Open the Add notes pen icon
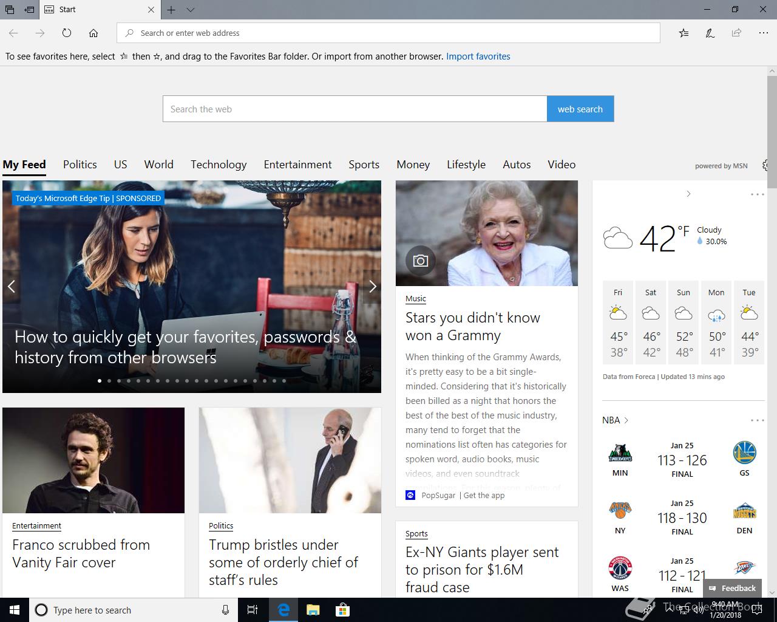 (x=710, y=33)
